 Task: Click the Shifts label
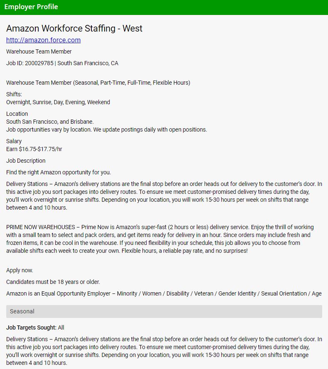click(14, 94)
